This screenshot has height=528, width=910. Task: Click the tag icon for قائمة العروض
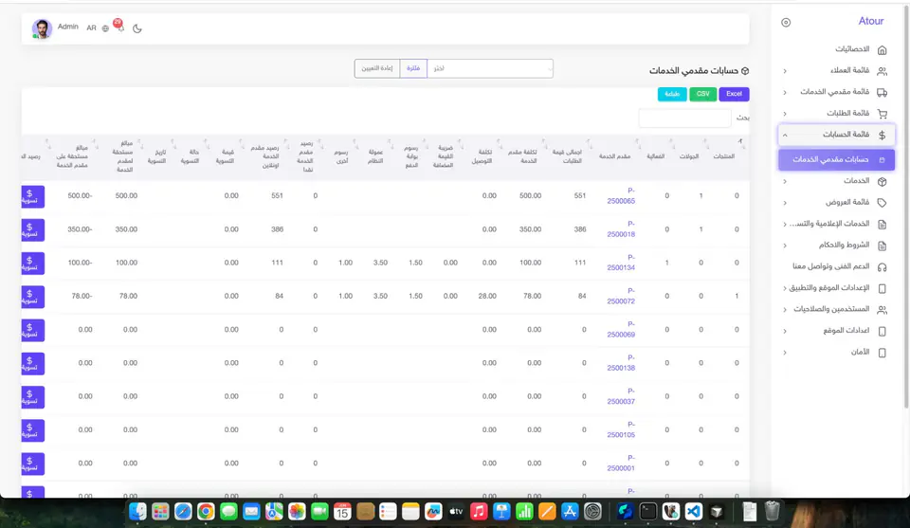[883, 203]
